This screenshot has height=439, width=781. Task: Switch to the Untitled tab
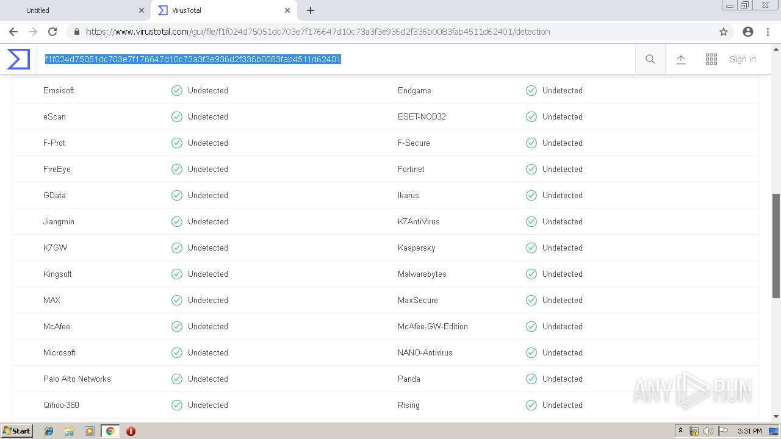click(x=76, y=10)
